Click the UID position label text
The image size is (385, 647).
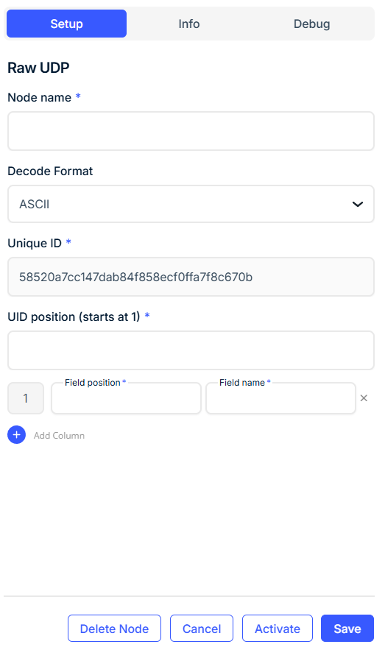(74, 317)
